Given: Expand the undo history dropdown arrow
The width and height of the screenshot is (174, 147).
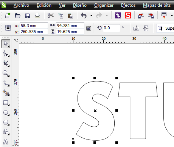Looking at the screenshot, I should 91,16.
